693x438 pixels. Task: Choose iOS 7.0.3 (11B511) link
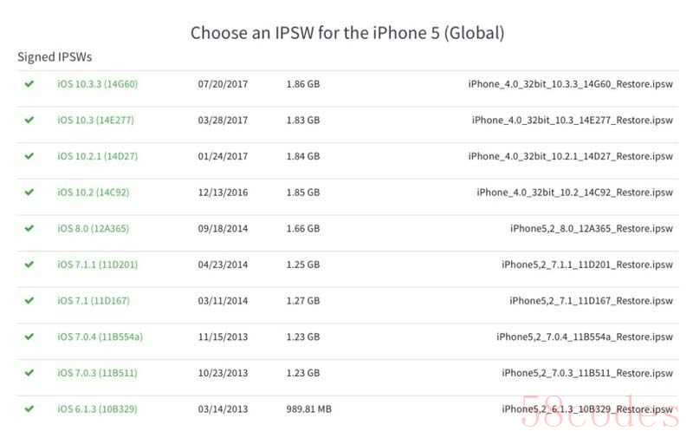click(x=97, y=373)
